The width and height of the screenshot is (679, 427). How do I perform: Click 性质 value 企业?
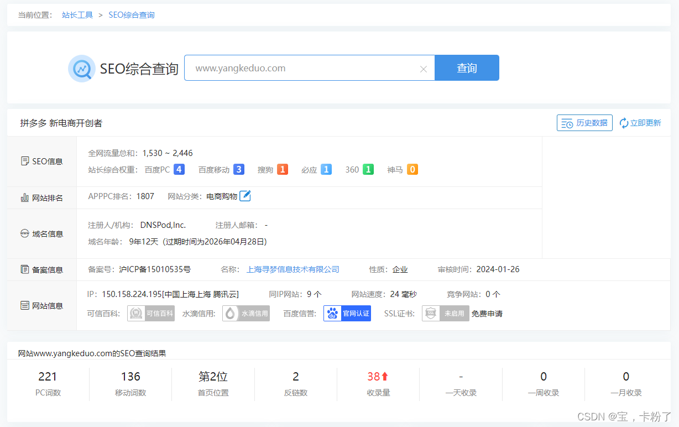[x=400, y=269]
